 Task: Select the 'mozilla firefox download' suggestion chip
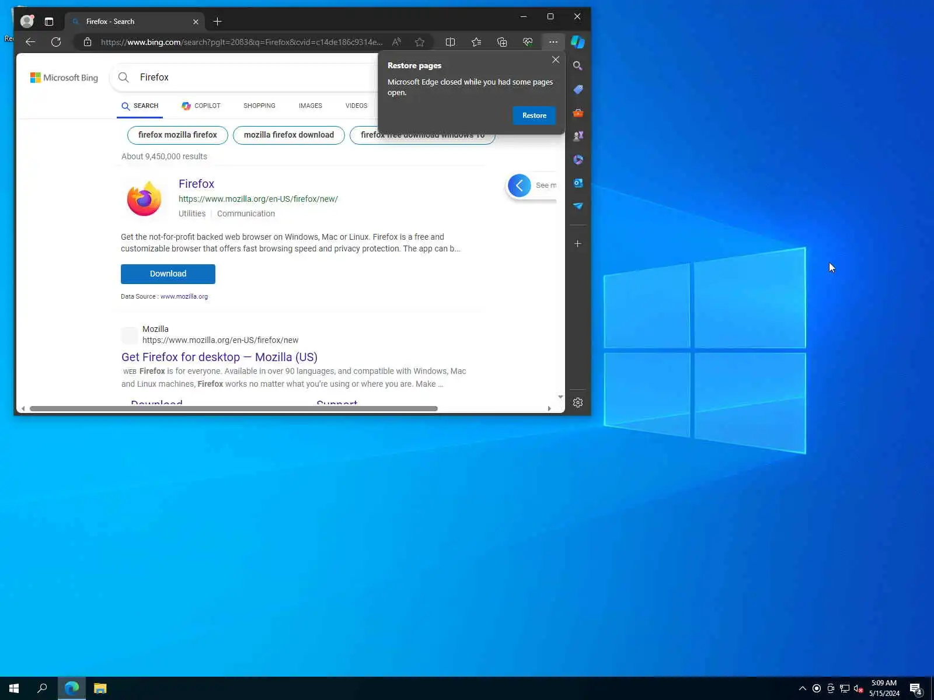click(x=289, y=135)
